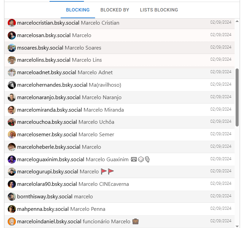241x228 pixels.
Task: Open the marcelonaranjo.bsky.social profile link
Action: click(49, 97)
